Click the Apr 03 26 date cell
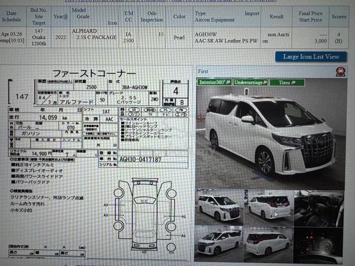Viewport: 355px width, 266px height. [12, 38]
